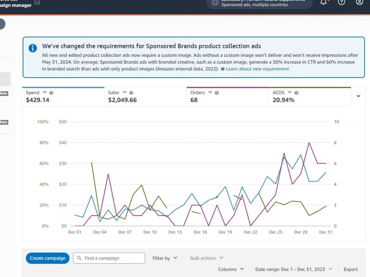Collapse the chart with the chevron expander
This screenshot has width=370, height=277.
point(358,96)
